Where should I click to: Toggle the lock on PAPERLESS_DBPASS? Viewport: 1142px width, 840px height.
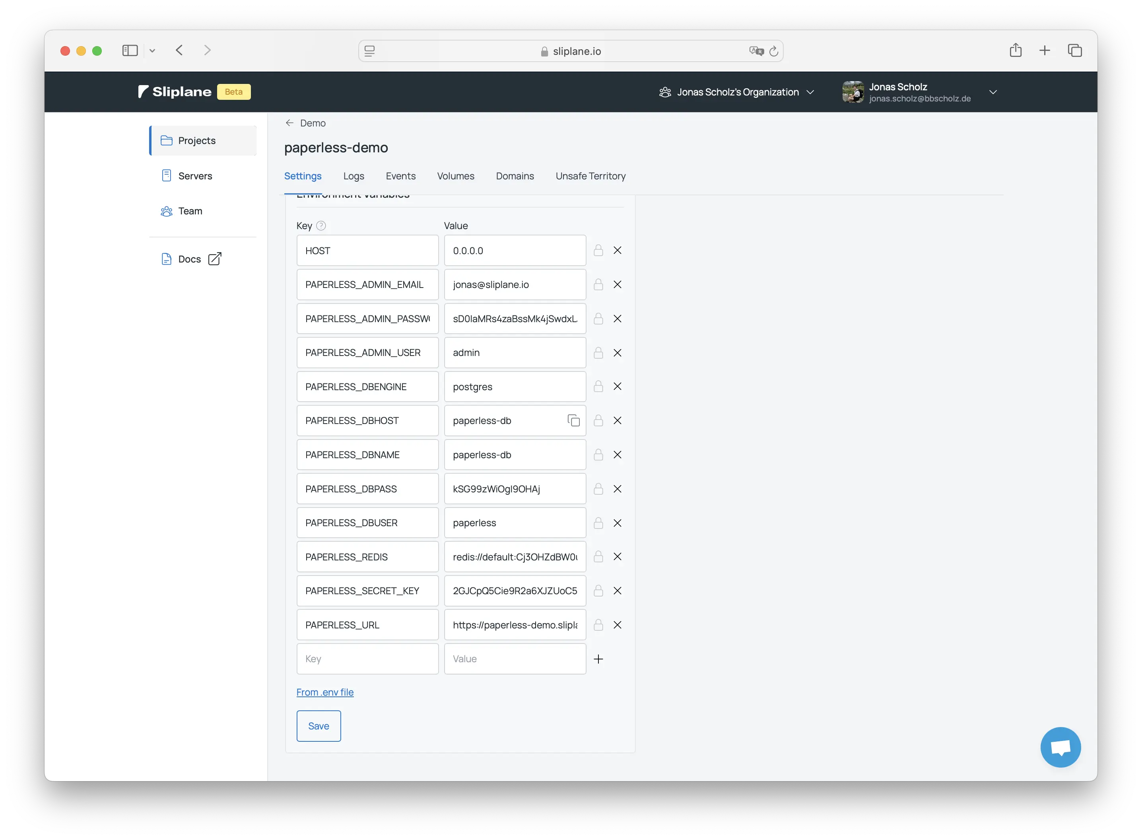click(x=598, y=489)
